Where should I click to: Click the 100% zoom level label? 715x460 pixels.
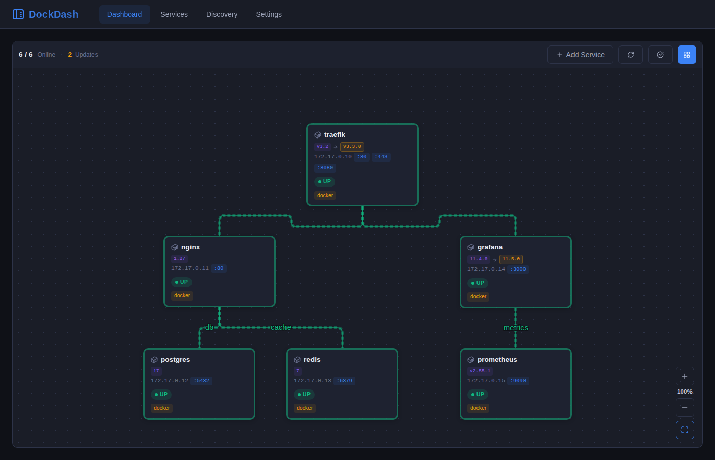pos(685,392)
